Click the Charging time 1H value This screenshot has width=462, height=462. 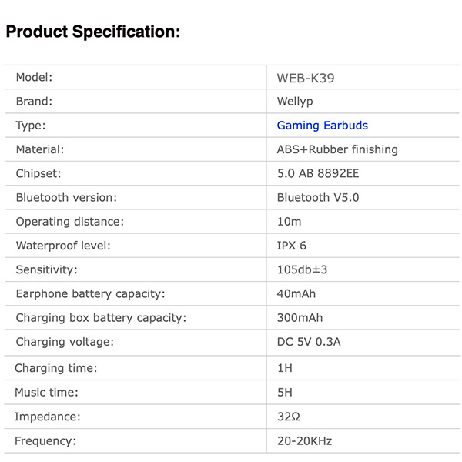pyautogui.click(x=285, y=368)
